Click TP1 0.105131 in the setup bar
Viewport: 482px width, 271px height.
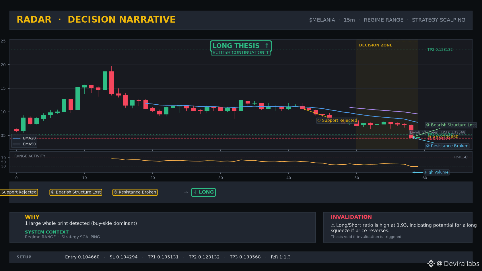163,257
